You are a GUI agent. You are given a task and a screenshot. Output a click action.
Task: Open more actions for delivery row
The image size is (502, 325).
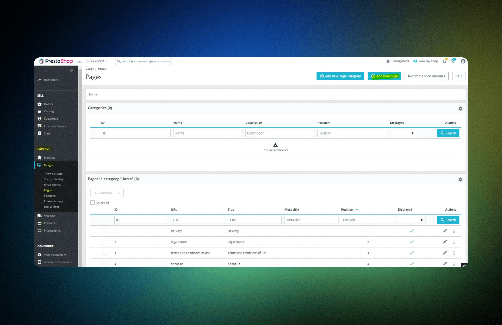click(x=454, y=231)
